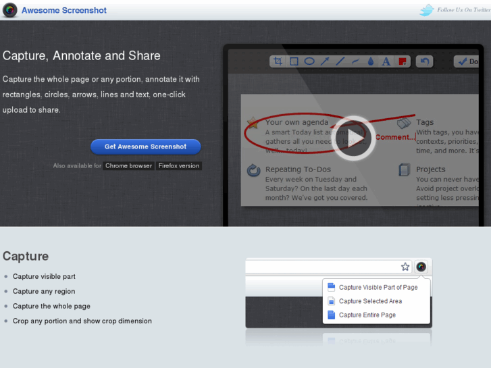Screen dimensions: 491x368
Task: Select the text 'A' tool
Action: tap(386, 61)
